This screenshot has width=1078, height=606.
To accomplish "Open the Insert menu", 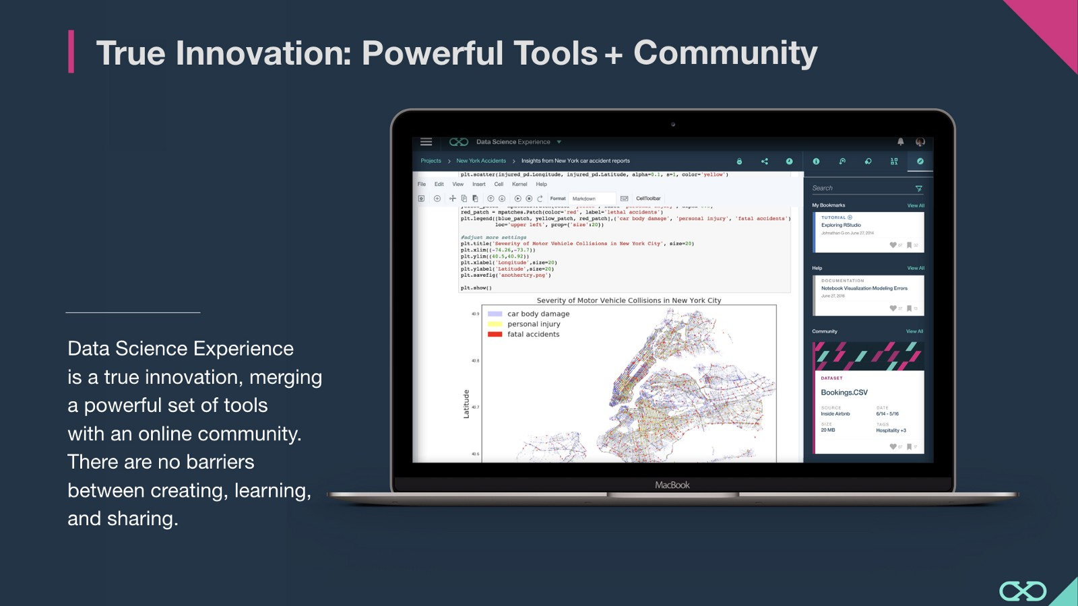I will coord(479,184).
